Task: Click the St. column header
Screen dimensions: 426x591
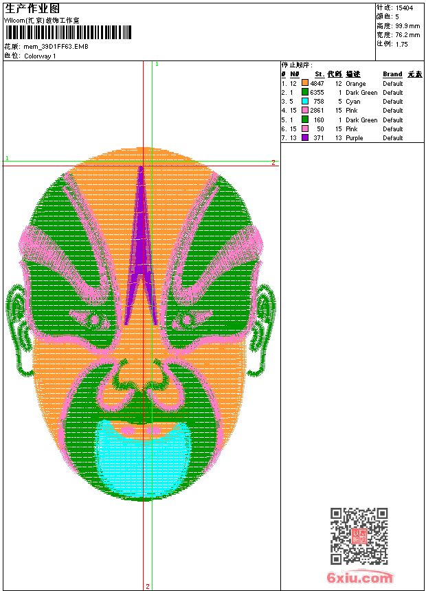Action: [319, 74]
